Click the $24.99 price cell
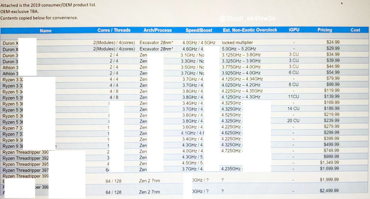The image size is (370, 199). pos(333,42)
